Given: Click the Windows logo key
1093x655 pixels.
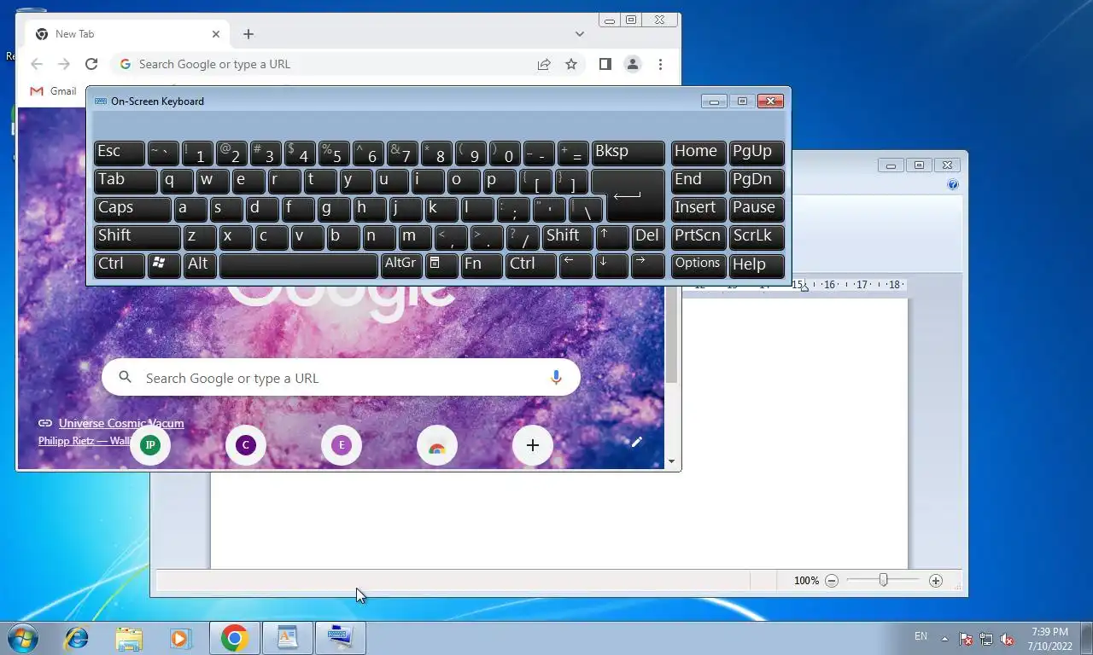Looking at the screenshot, I should click(x=164, y=265).
